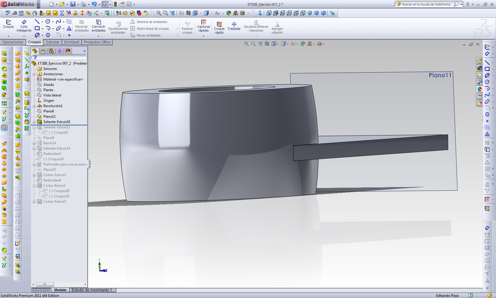Switch to the Operaciones tab
Screen dimensions: 496x298
tap(13, 42)
